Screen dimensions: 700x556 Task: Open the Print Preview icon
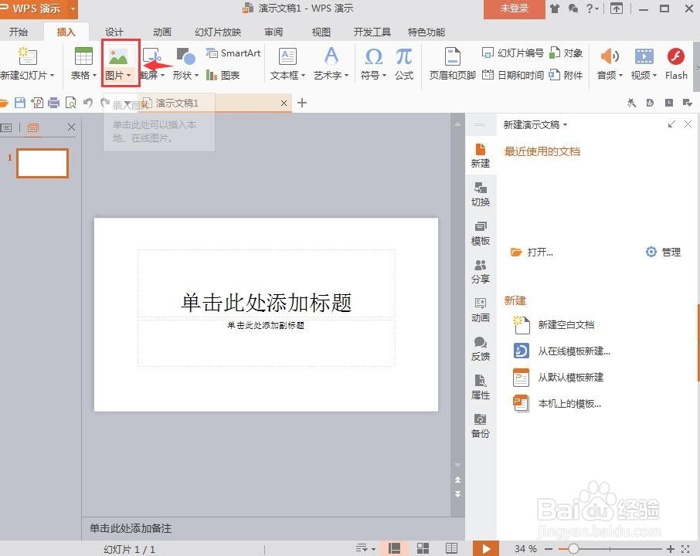tap(70, 103)
